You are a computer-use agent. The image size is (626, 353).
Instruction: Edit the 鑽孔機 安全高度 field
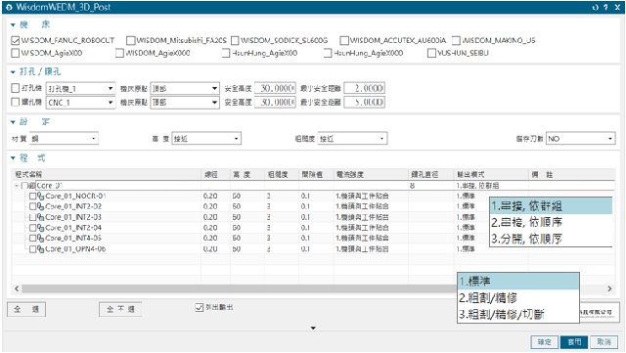click(275, 103)
